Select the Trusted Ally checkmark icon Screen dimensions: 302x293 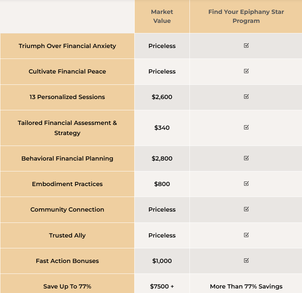pos(246,235)
